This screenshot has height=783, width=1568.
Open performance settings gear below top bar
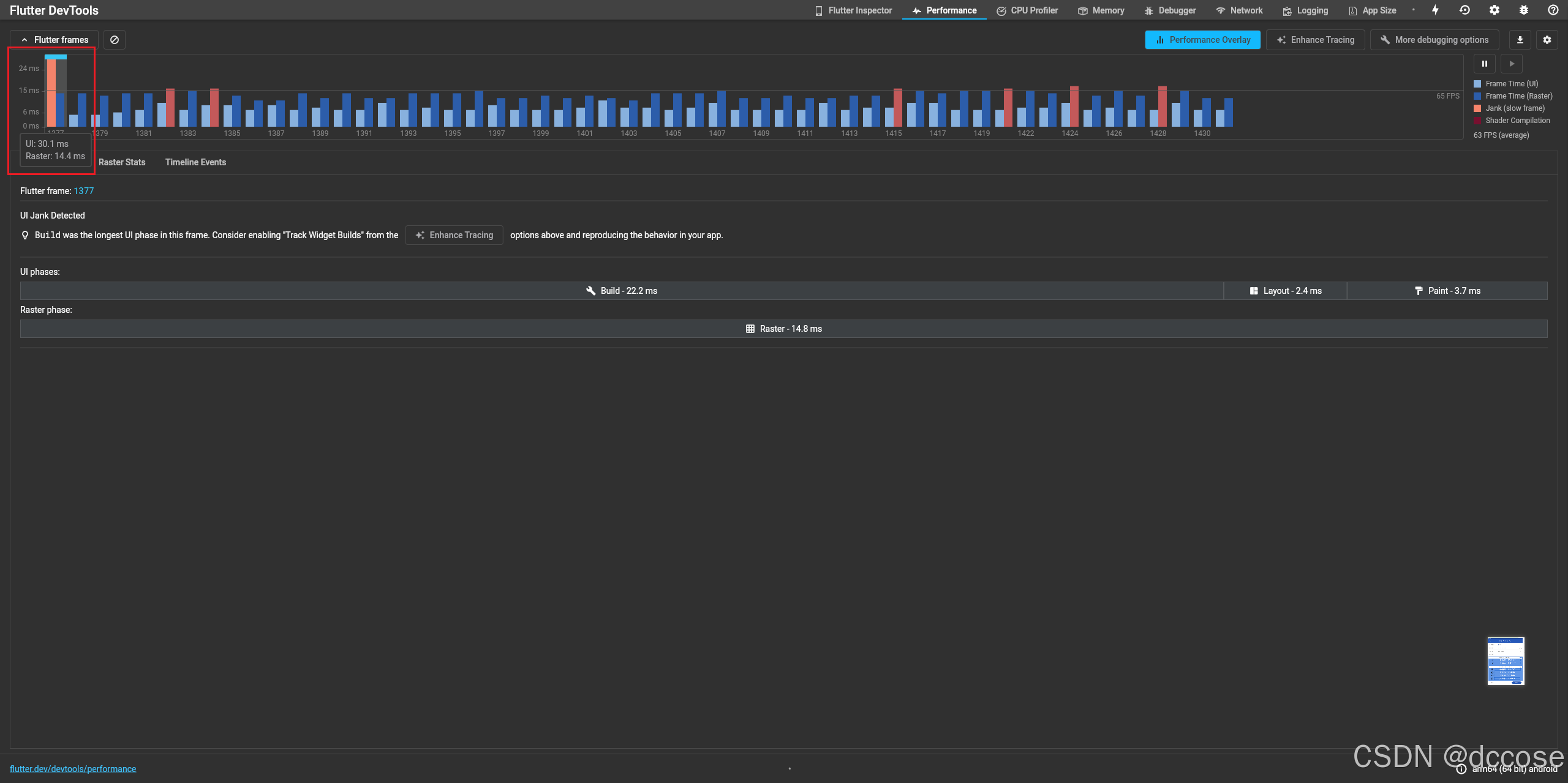[1547, 40]
